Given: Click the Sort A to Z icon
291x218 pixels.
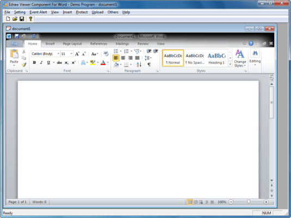Looking at the screenshot, I should (x=139, y=64).
